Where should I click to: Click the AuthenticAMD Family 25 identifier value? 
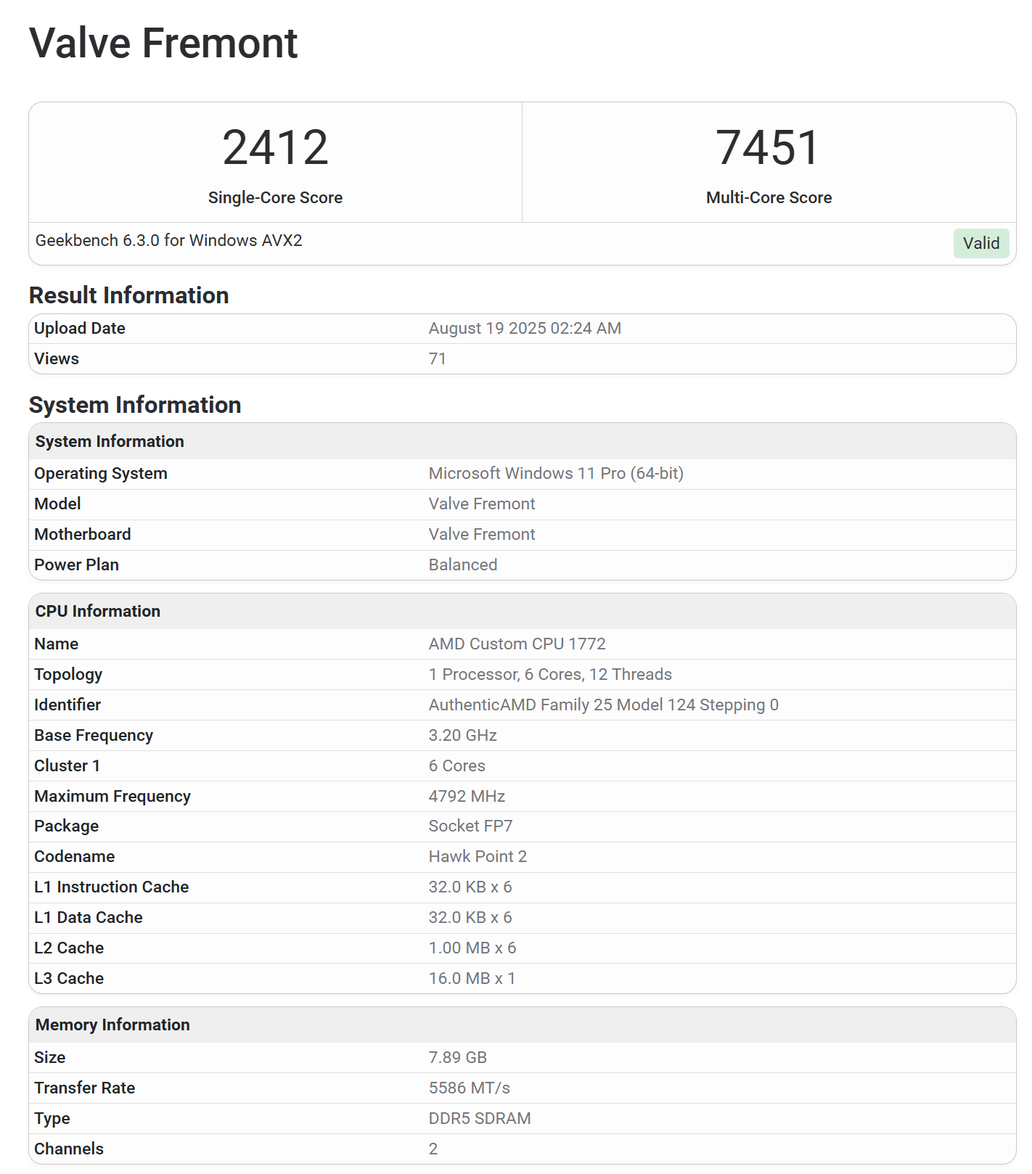pyautogui.click(x=602, y=705)
